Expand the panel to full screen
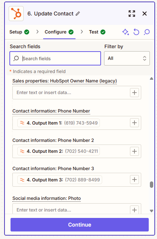The image size is (157, 239). point(132,14)
